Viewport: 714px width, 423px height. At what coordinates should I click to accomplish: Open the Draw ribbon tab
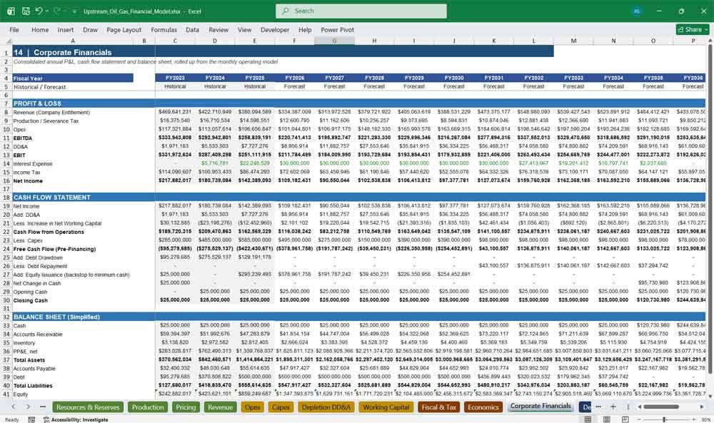coord(90,29)
